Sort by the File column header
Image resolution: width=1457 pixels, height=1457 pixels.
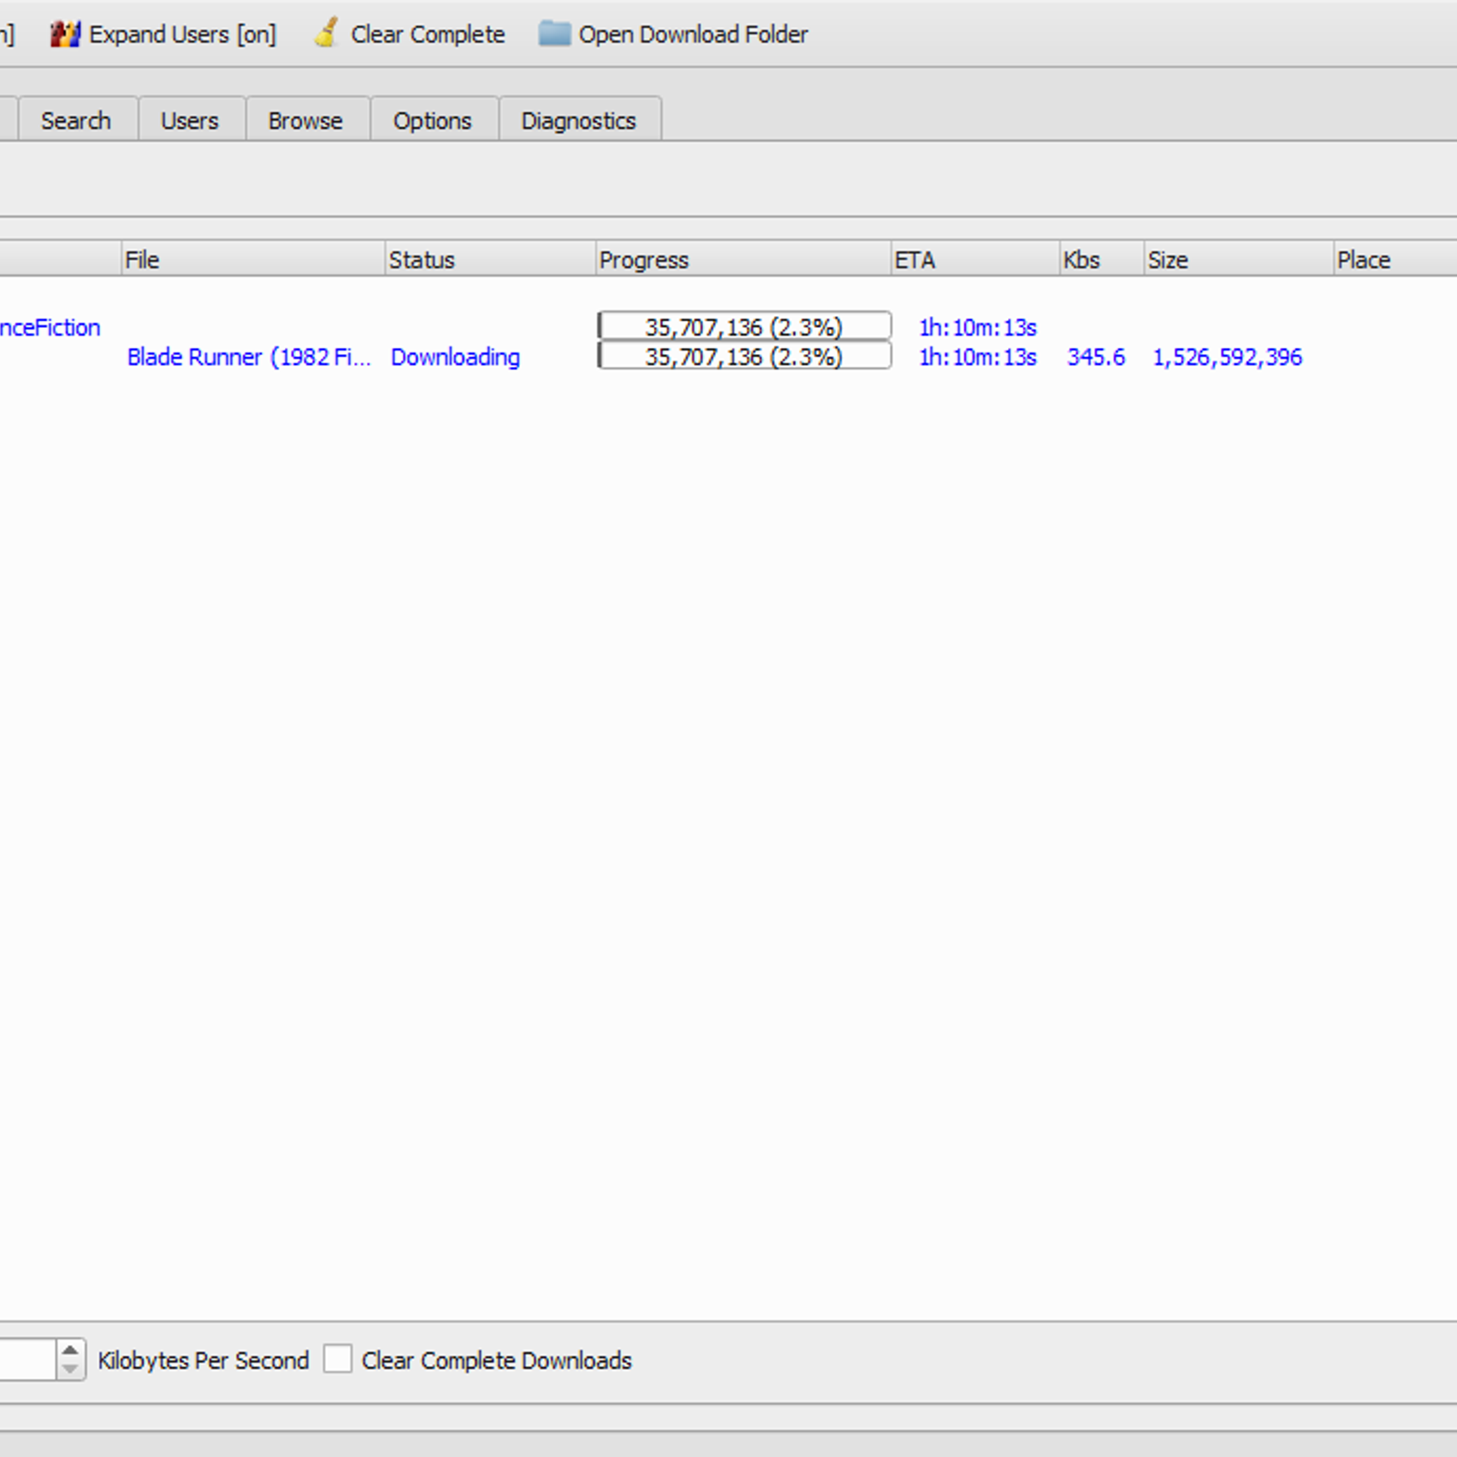click(x=253, y=260)
